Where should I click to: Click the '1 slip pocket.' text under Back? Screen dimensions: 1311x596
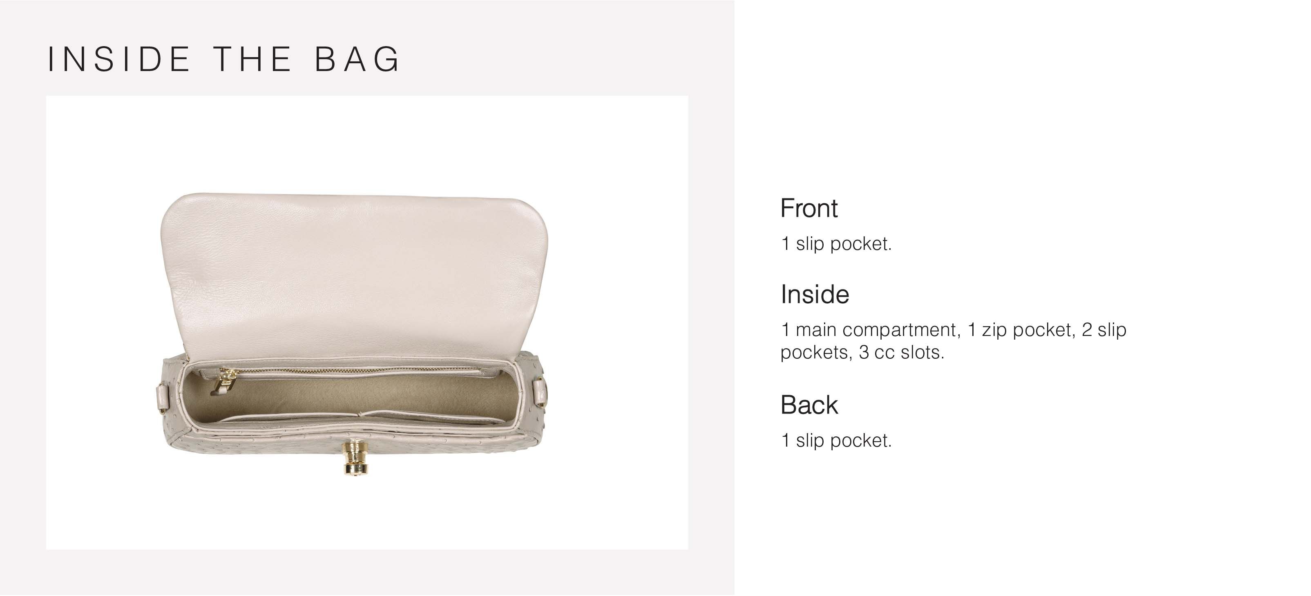pyautogui.click(x=836, y=440)
